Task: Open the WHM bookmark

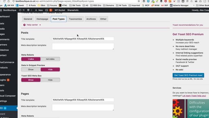Action: point(155,5)
